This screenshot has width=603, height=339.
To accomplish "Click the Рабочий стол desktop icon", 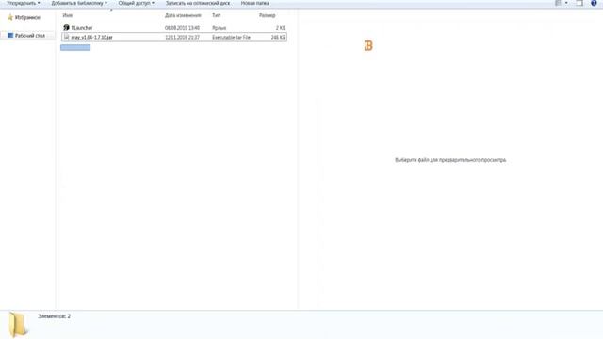I will coord(10,36).
